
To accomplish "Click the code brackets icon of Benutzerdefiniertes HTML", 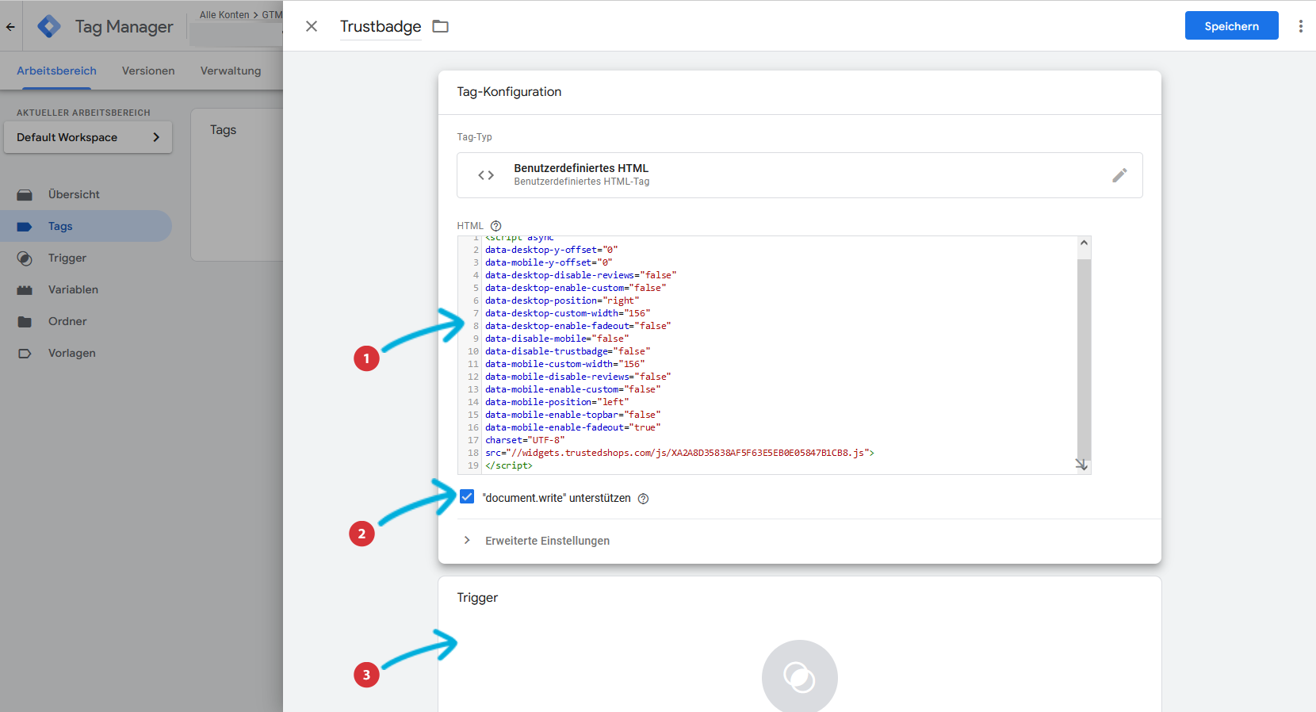I will [486, 175].
